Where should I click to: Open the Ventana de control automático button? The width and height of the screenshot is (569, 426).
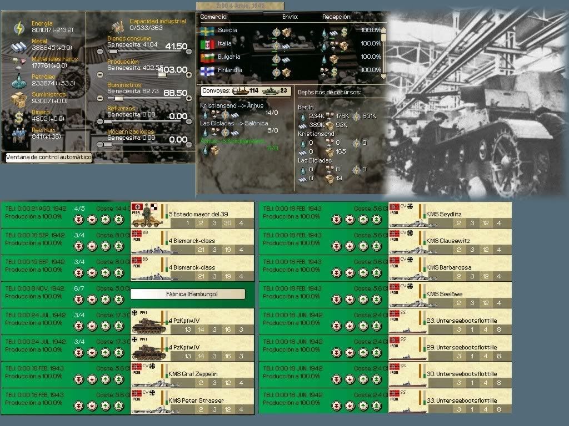coord(48,158)
